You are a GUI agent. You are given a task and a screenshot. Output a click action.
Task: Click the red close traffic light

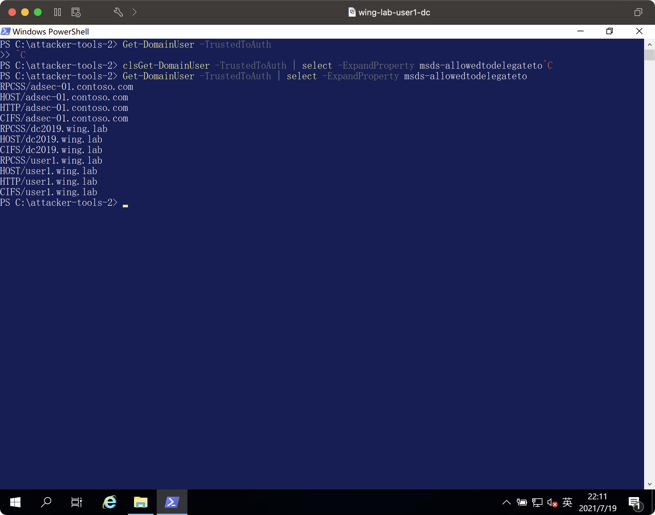click(x=12, y=12)
